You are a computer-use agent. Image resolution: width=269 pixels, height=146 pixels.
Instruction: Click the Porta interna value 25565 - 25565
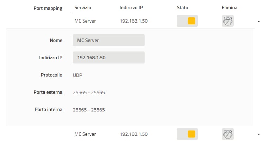(89, 110)
